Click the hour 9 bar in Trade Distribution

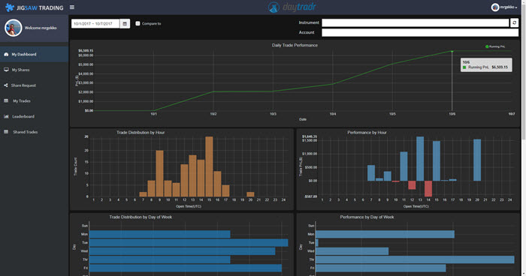pos(159,173)
